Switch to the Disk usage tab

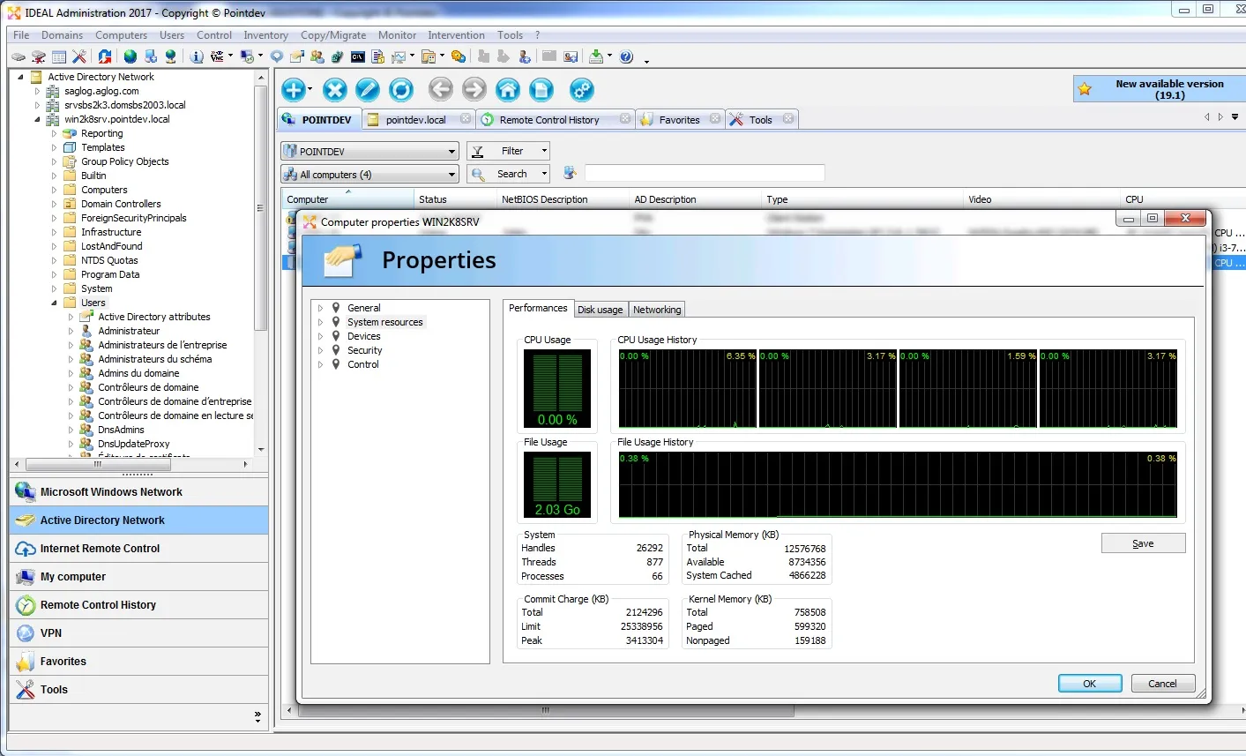[600, 310]
